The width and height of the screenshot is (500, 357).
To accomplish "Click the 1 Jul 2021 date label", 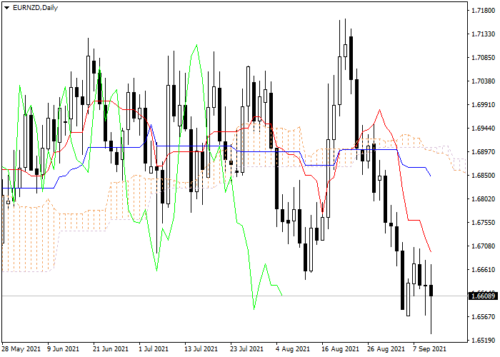I will [x=154, y=349].
